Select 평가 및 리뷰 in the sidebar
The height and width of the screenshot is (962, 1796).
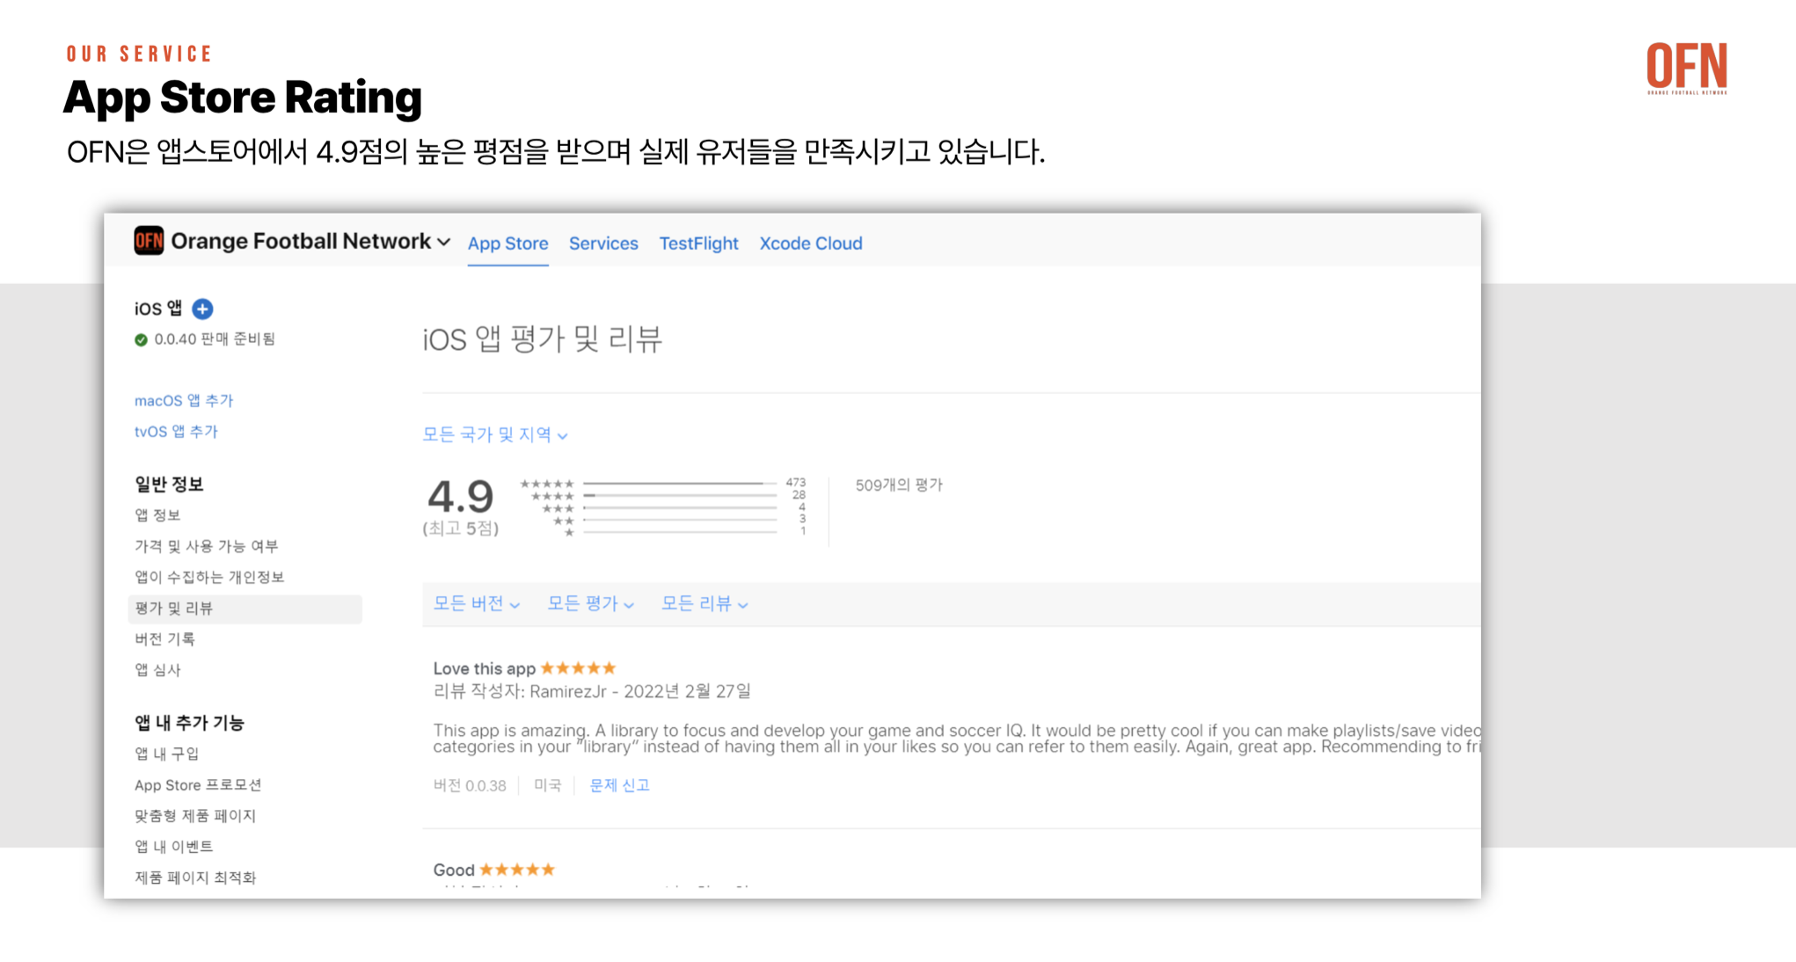245,609
